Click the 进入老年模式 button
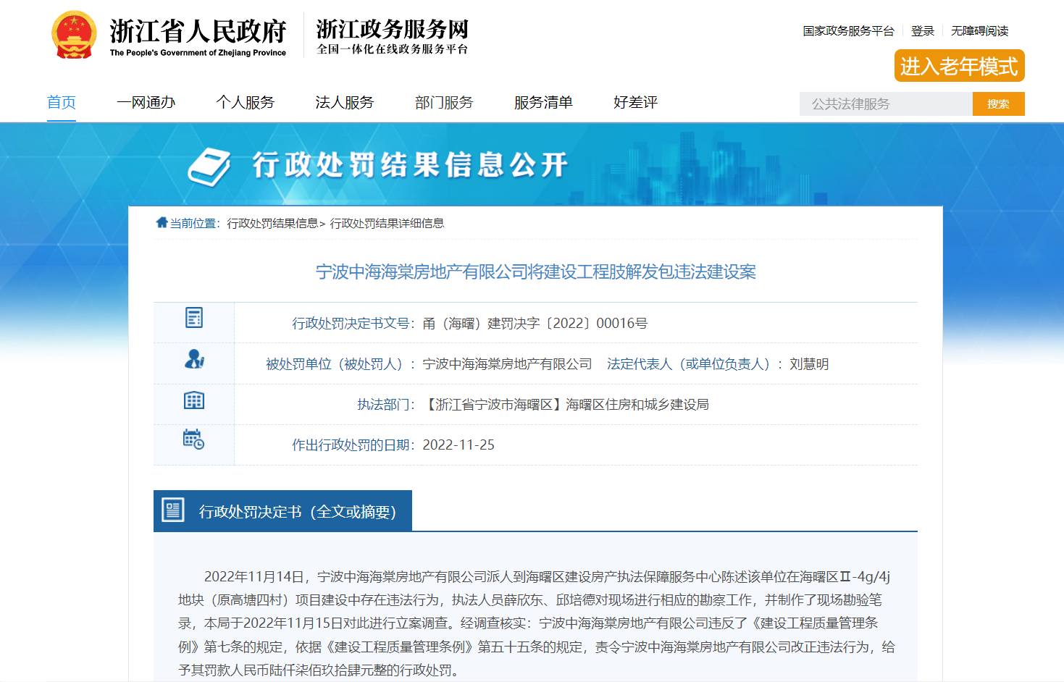This screenshot has height=682, width=1064. [960, 66]
